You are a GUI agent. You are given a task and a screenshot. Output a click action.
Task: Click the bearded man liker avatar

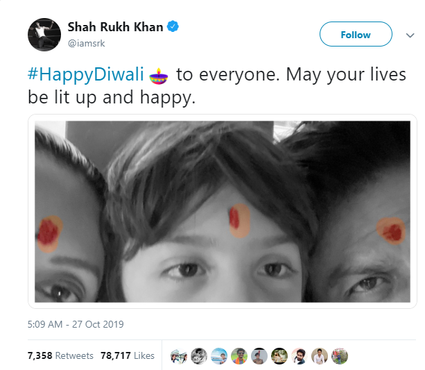tap(300, 356)
